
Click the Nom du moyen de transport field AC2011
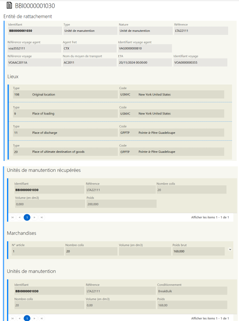point(89,62)
